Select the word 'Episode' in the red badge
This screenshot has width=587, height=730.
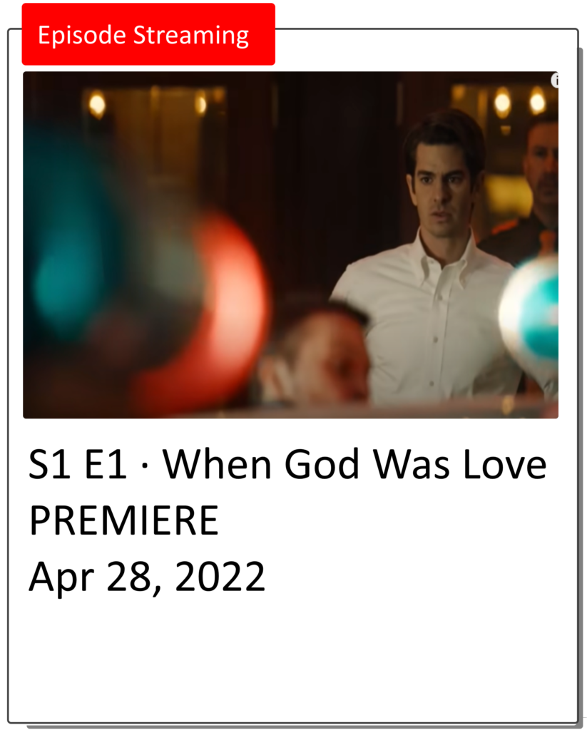82,35
